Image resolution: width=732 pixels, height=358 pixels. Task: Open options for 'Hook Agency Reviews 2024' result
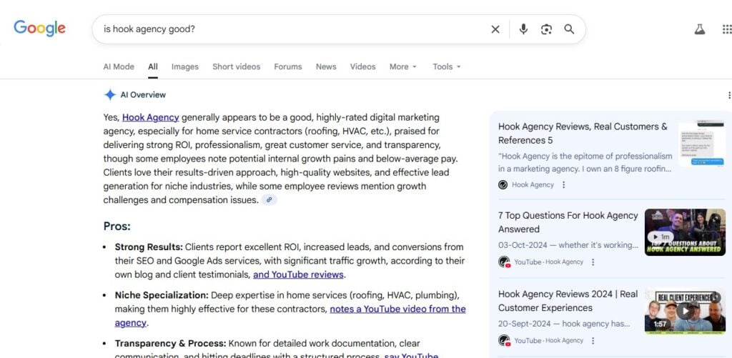593,341
